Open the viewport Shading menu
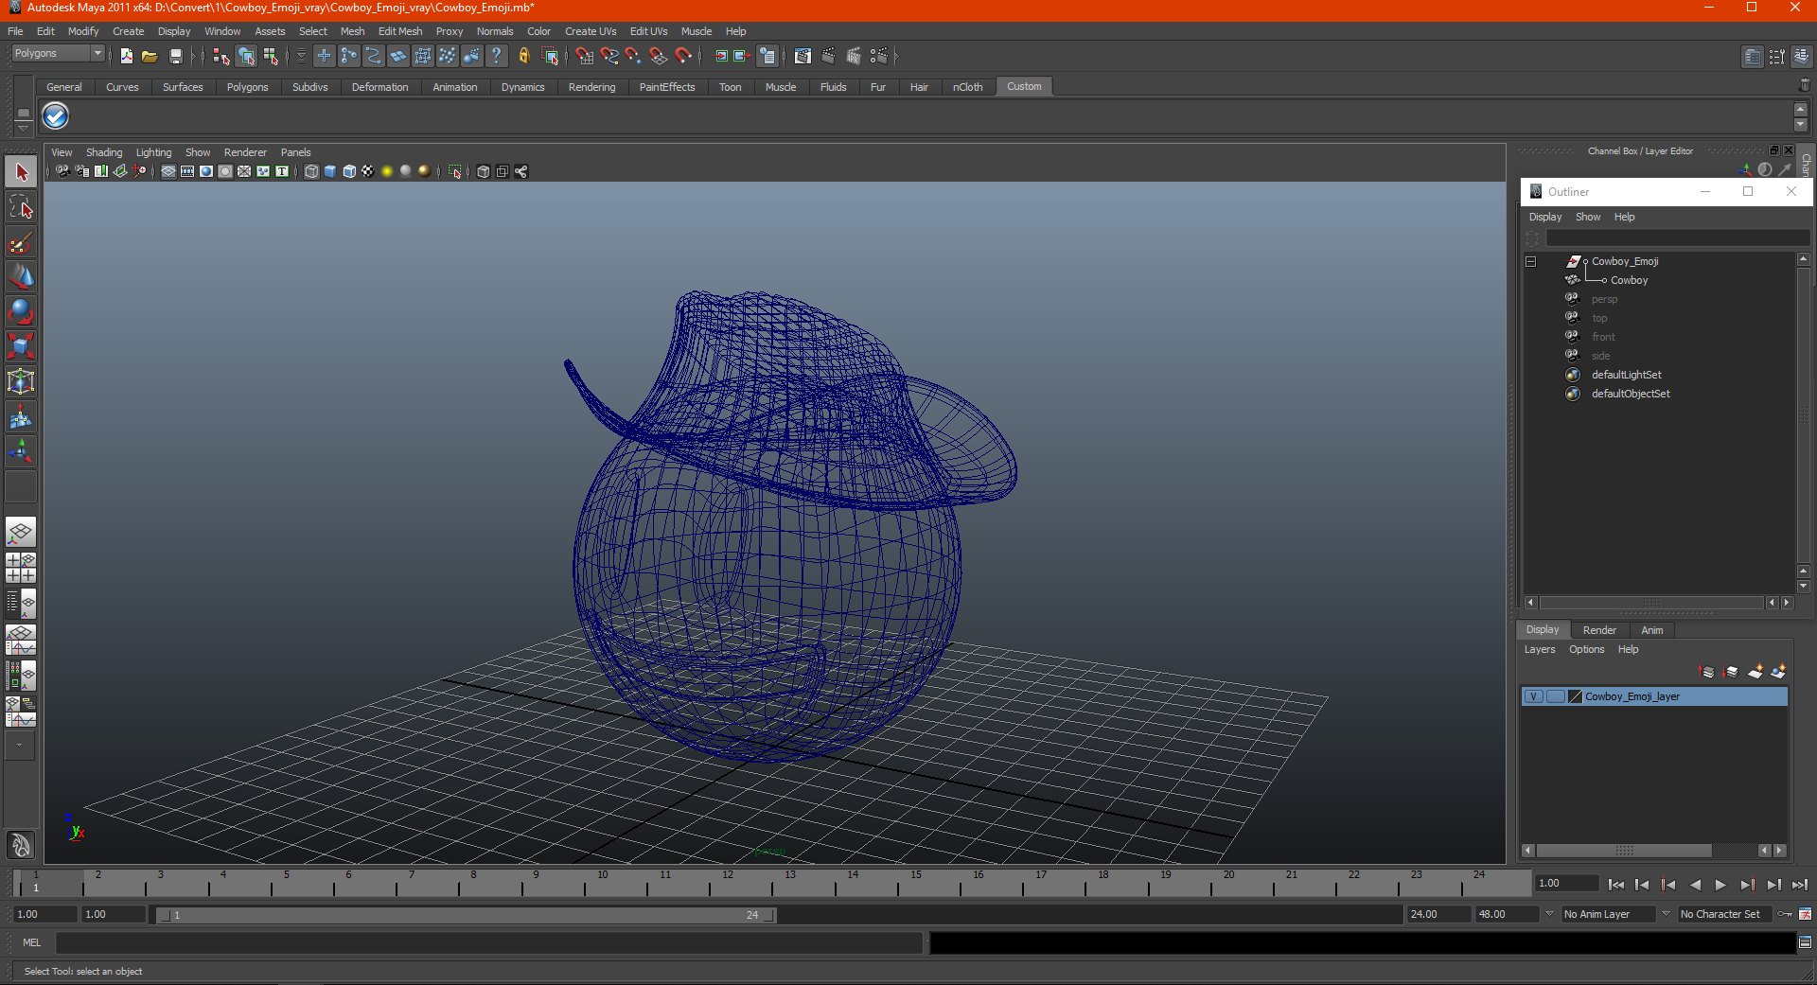The height and width of the screenshot is (985, 1817). click(x=104, y=152)
